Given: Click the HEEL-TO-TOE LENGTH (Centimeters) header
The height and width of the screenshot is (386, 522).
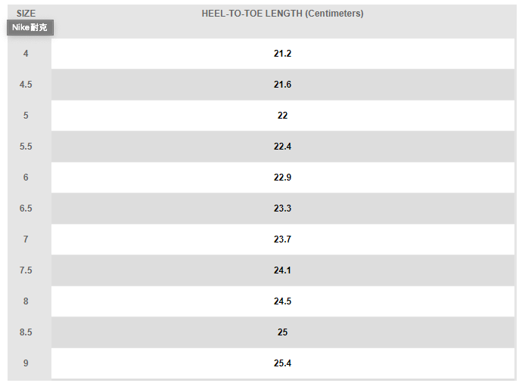Looking at the screenshot, I should coord(282,14).
